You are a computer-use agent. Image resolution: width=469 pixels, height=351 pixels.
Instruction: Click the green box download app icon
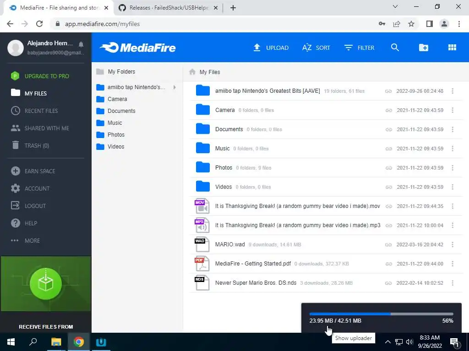point(46,283)
